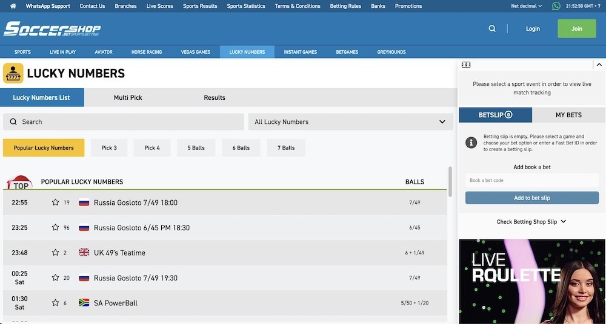Favorite Russia Gosloto 7/49 18:00 with star
Image resolution: width=606 pixels, height=324 pixels.
(56, 202)
